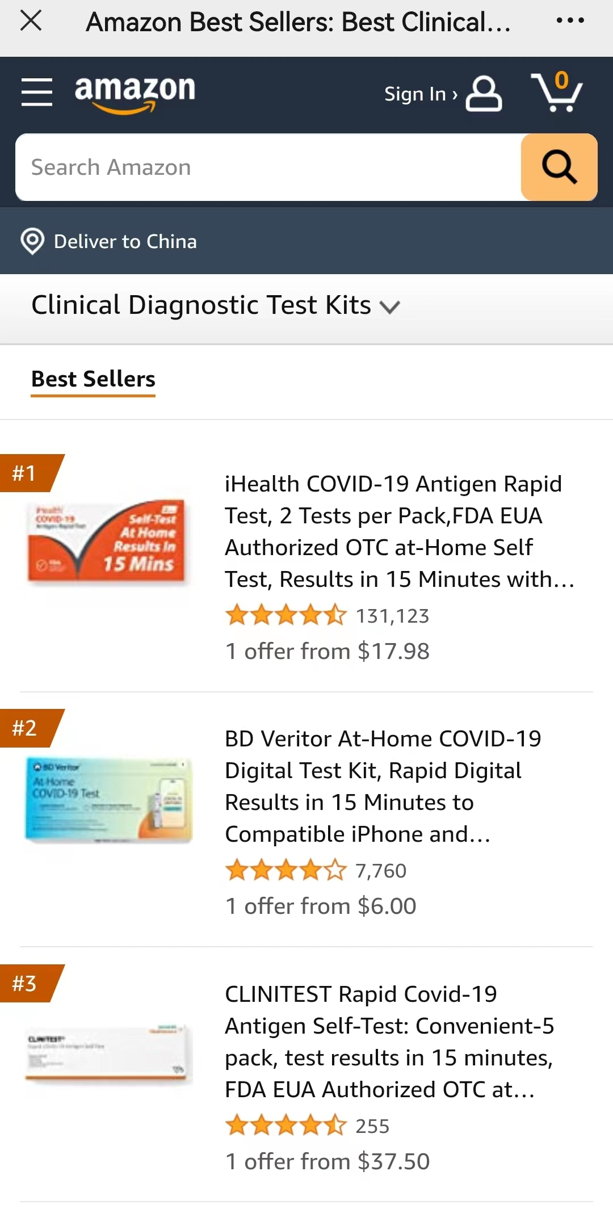Screen dimensions: 613x1209
Task: Close the in-app browser page
Action: (31, 22)
